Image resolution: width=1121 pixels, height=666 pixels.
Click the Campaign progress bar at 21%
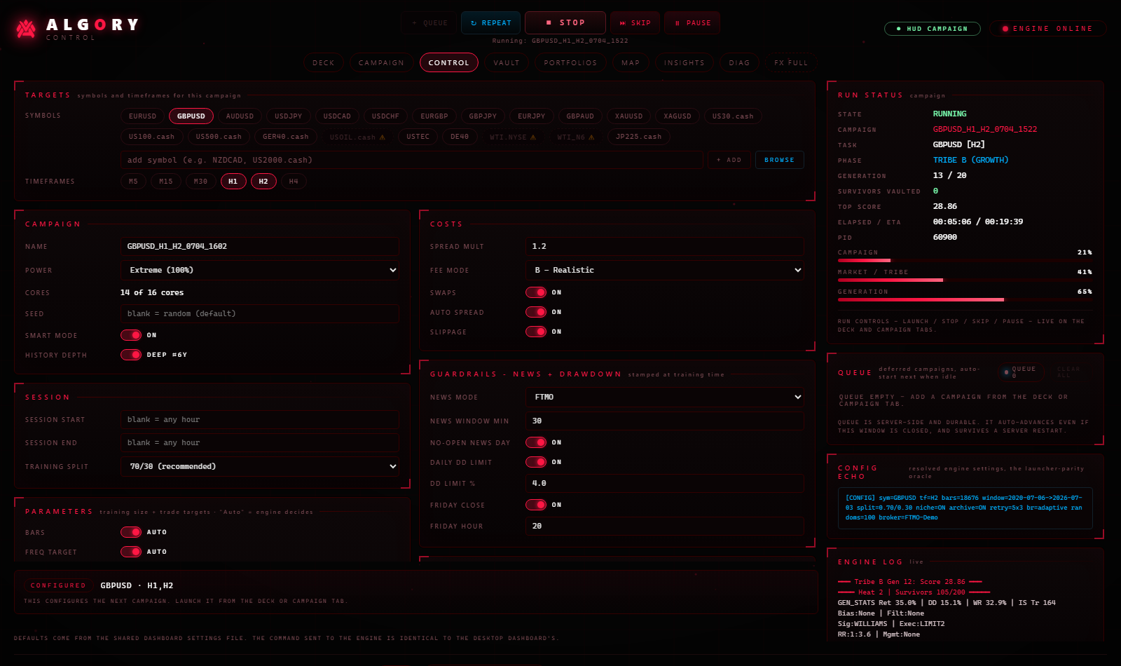965,260
